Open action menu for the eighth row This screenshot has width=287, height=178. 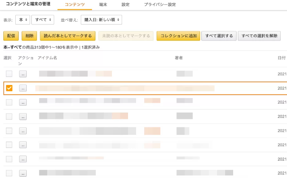click(23, 173)
